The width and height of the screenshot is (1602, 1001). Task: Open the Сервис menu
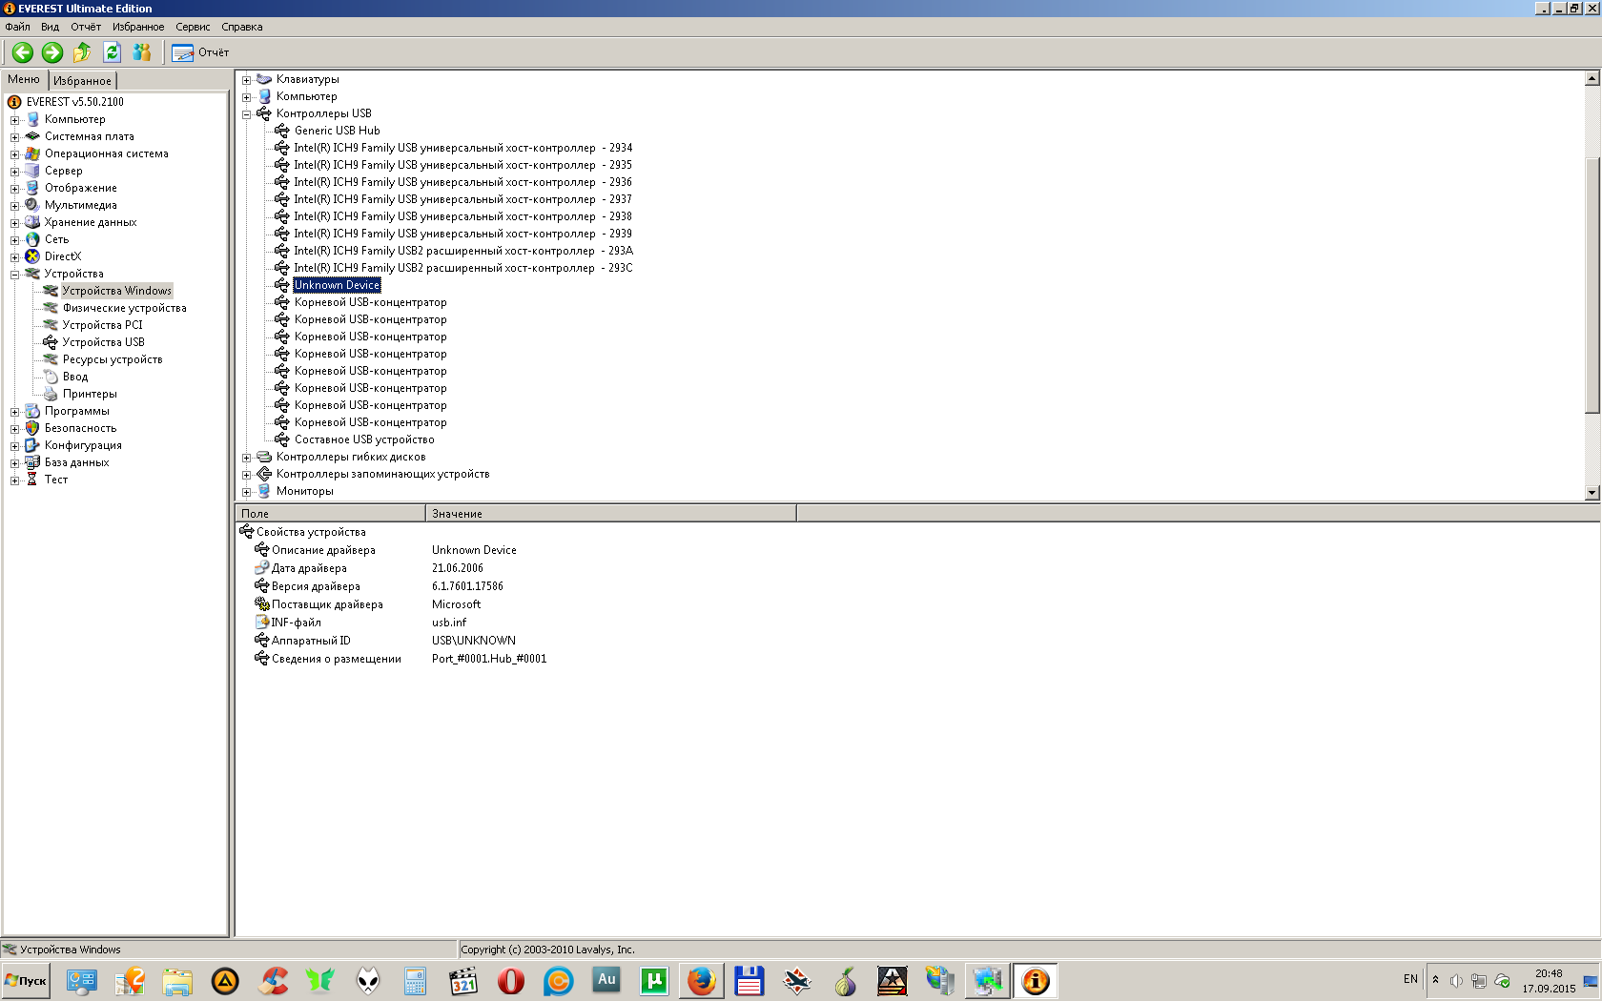coord(193,27)
